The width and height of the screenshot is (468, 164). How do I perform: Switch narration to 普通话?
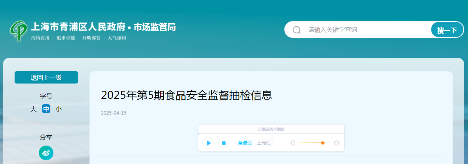pyautogui.click(x=245, y=143)
